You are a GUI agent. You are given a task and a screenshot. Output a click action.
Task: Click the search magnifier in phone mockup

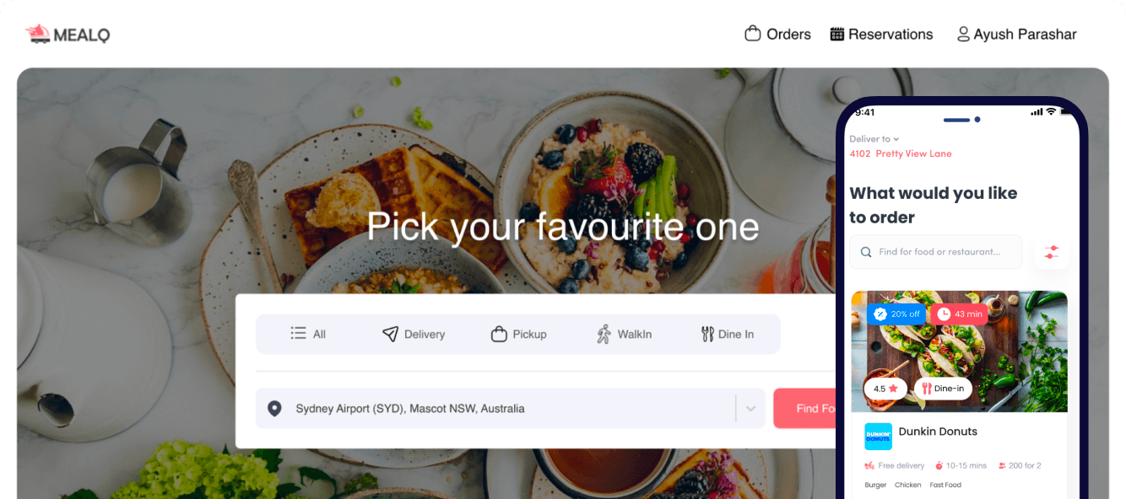coord(866,252)
